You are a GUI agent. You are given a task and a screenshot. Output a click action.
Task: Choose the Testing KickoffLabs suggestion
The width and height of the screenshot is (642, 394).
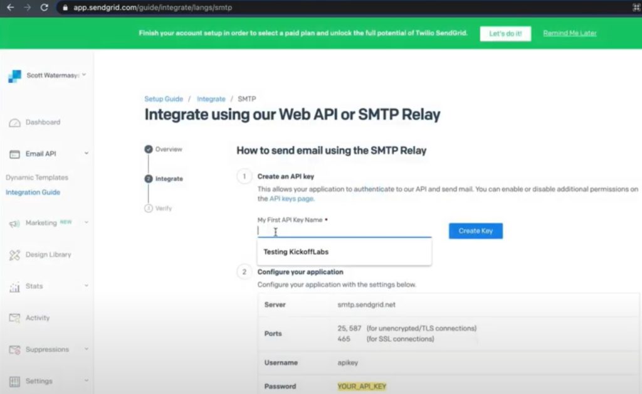pyautogui.click(x=344, y=252)
